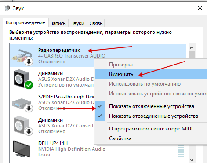Switch to the Связь tab

(96, 23)
